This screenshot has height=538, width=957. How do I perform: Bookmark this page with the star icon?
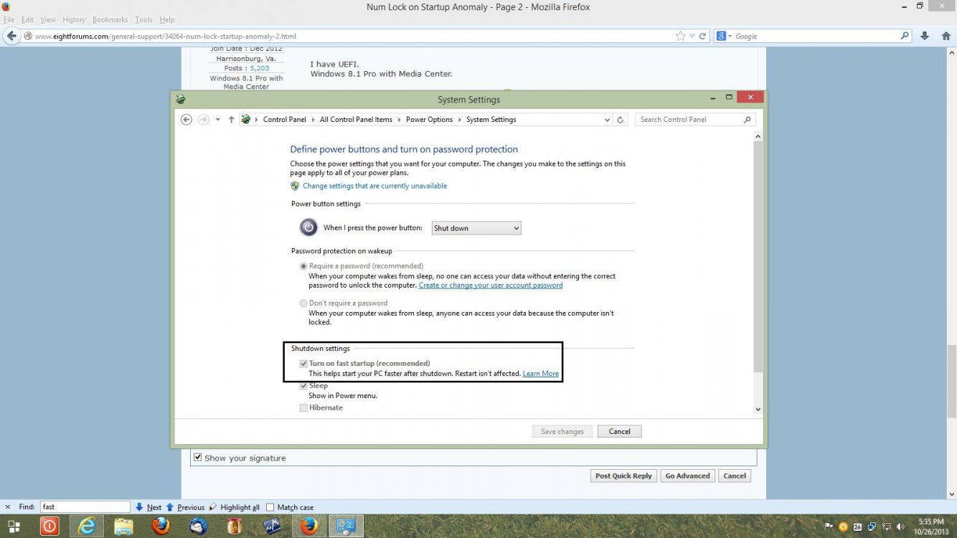pyautogui.click(x=680, y=36)
